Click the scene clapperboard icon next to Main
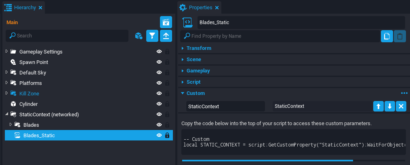 [x=166, y=23]
